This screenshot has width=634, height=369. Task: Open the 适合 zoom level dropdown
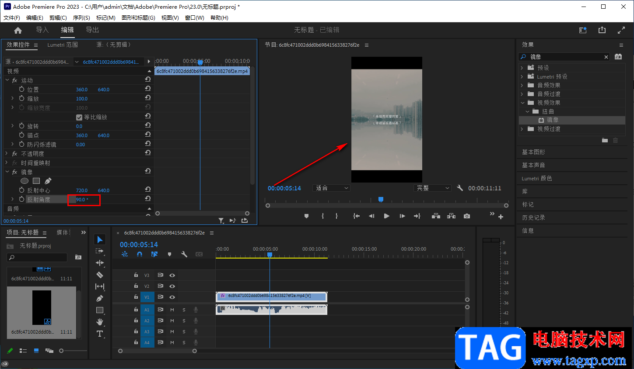click(x=332, y=188)
